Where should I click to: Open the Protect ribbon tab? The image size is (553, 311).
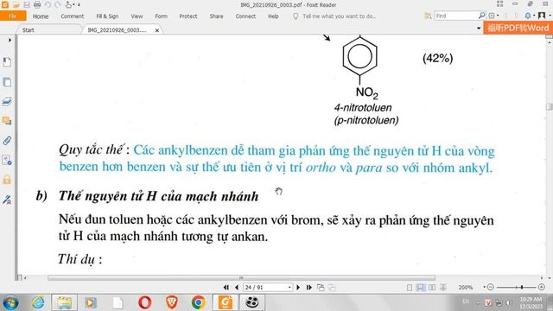188,16
